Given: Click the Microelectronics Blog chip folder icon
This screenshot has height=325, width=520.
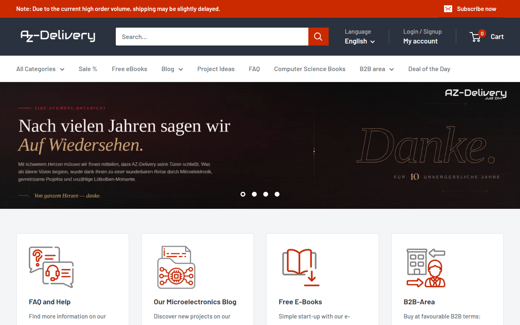Looking at the screenshot, I should (x=176, y=267).
